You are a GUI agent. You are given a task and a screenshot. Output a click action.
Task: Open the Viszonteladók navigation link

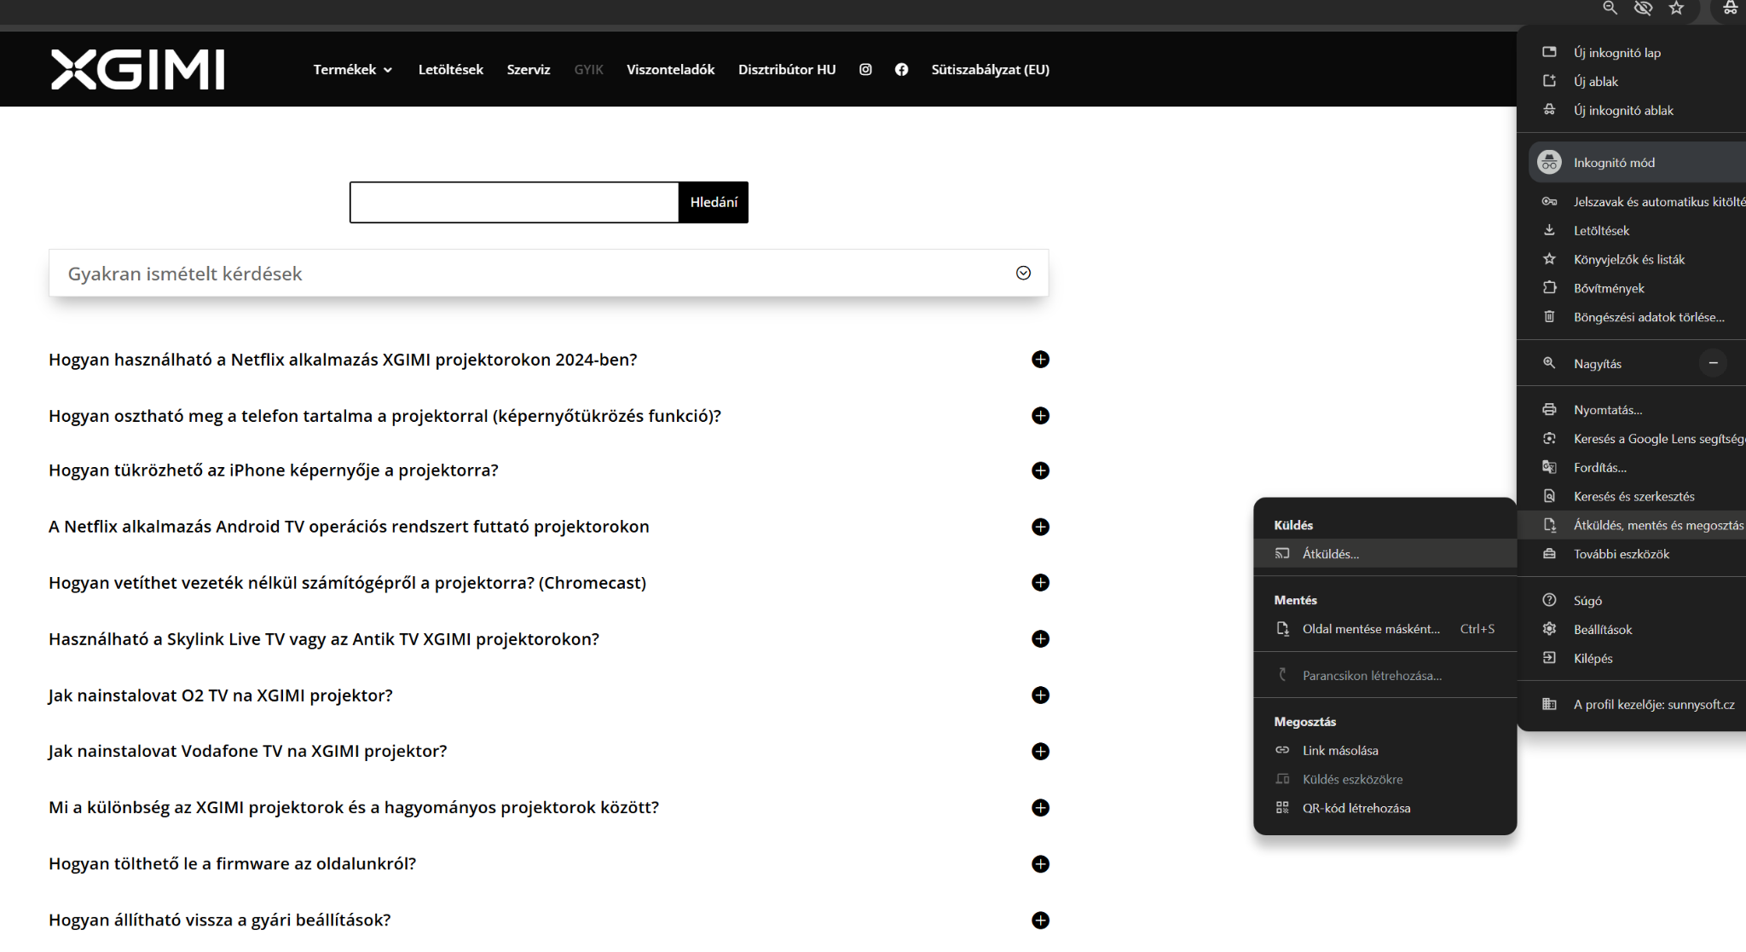670,70
